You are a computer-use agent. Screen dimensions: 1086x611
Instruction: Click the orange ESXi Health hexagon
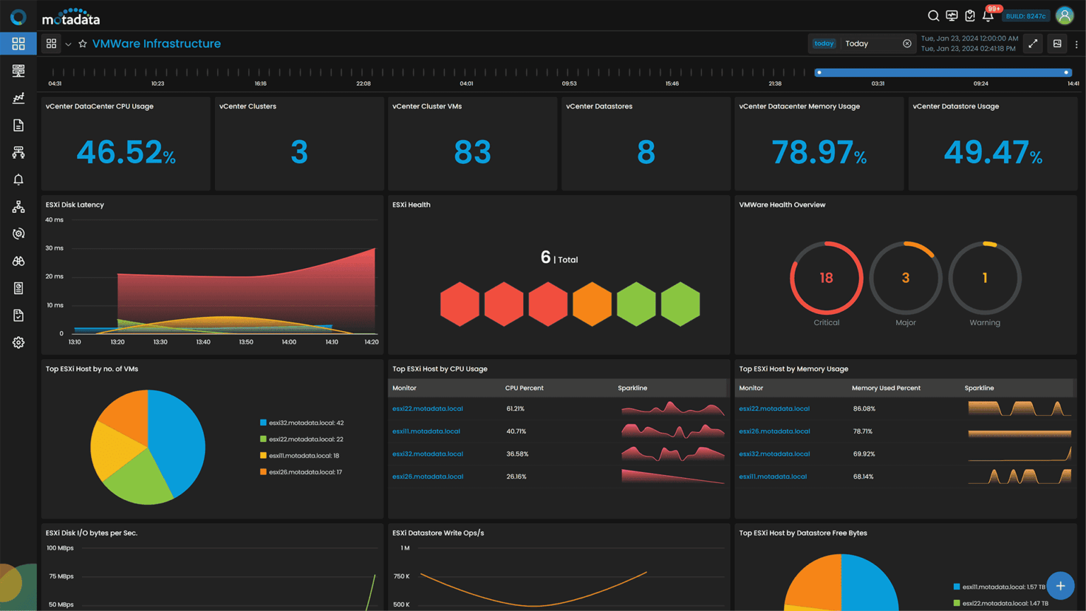coord(592,304)
